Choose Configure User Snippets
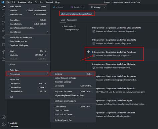 73,101
